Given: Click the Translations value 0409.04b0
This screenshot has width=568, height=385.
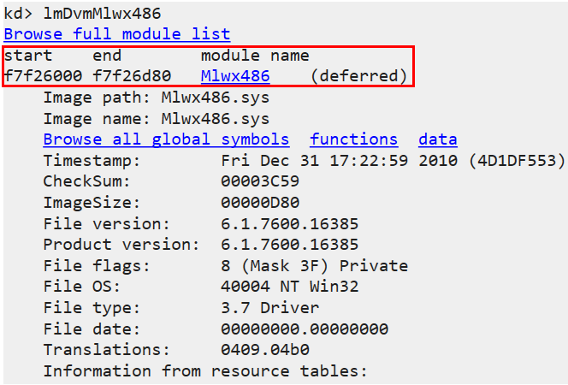Looking at the screenshot, I should coord(264,350).
